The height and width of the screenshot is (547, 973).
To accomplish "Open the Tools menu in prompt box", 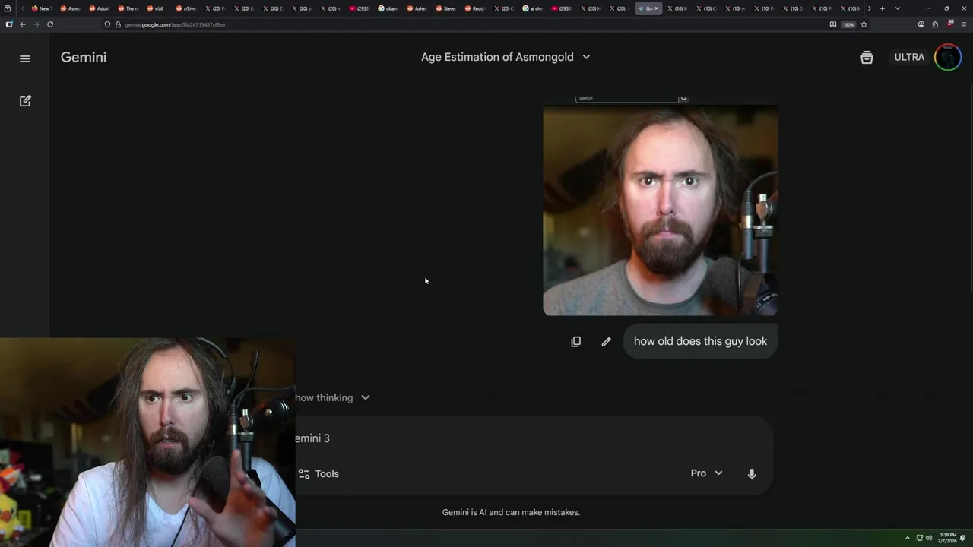I will pos(319,473).
